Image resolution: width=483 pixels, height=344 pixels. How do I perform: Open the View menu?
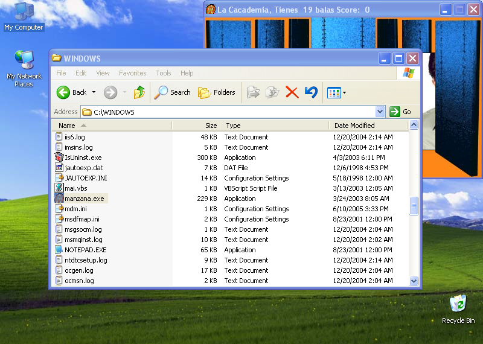(103, 73)
